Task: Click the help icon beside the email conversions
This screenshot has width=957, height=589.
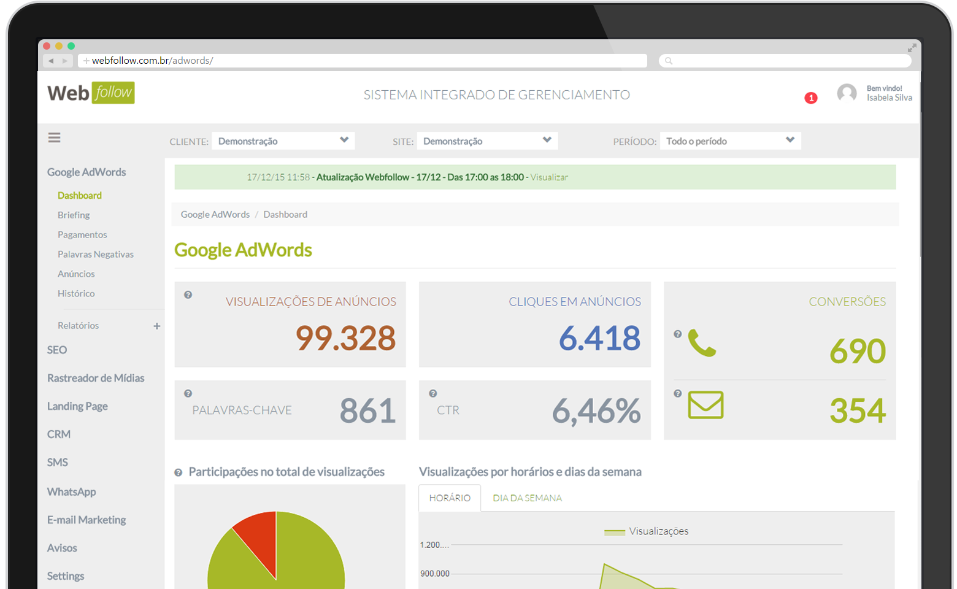Action: click(x=678, y=393)
